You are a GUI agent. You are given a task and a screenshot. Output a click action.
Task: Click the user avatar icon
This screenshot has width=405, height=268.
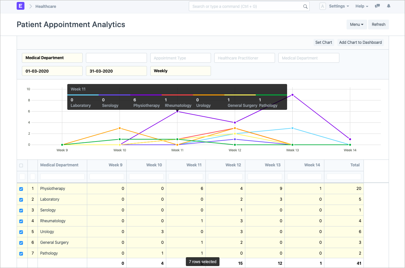pyautogui.click(x=322, y=6)
